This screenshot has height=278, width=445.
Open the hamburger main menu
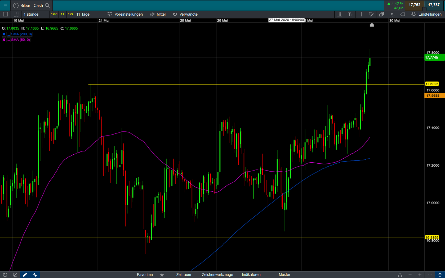pos(5,5)
